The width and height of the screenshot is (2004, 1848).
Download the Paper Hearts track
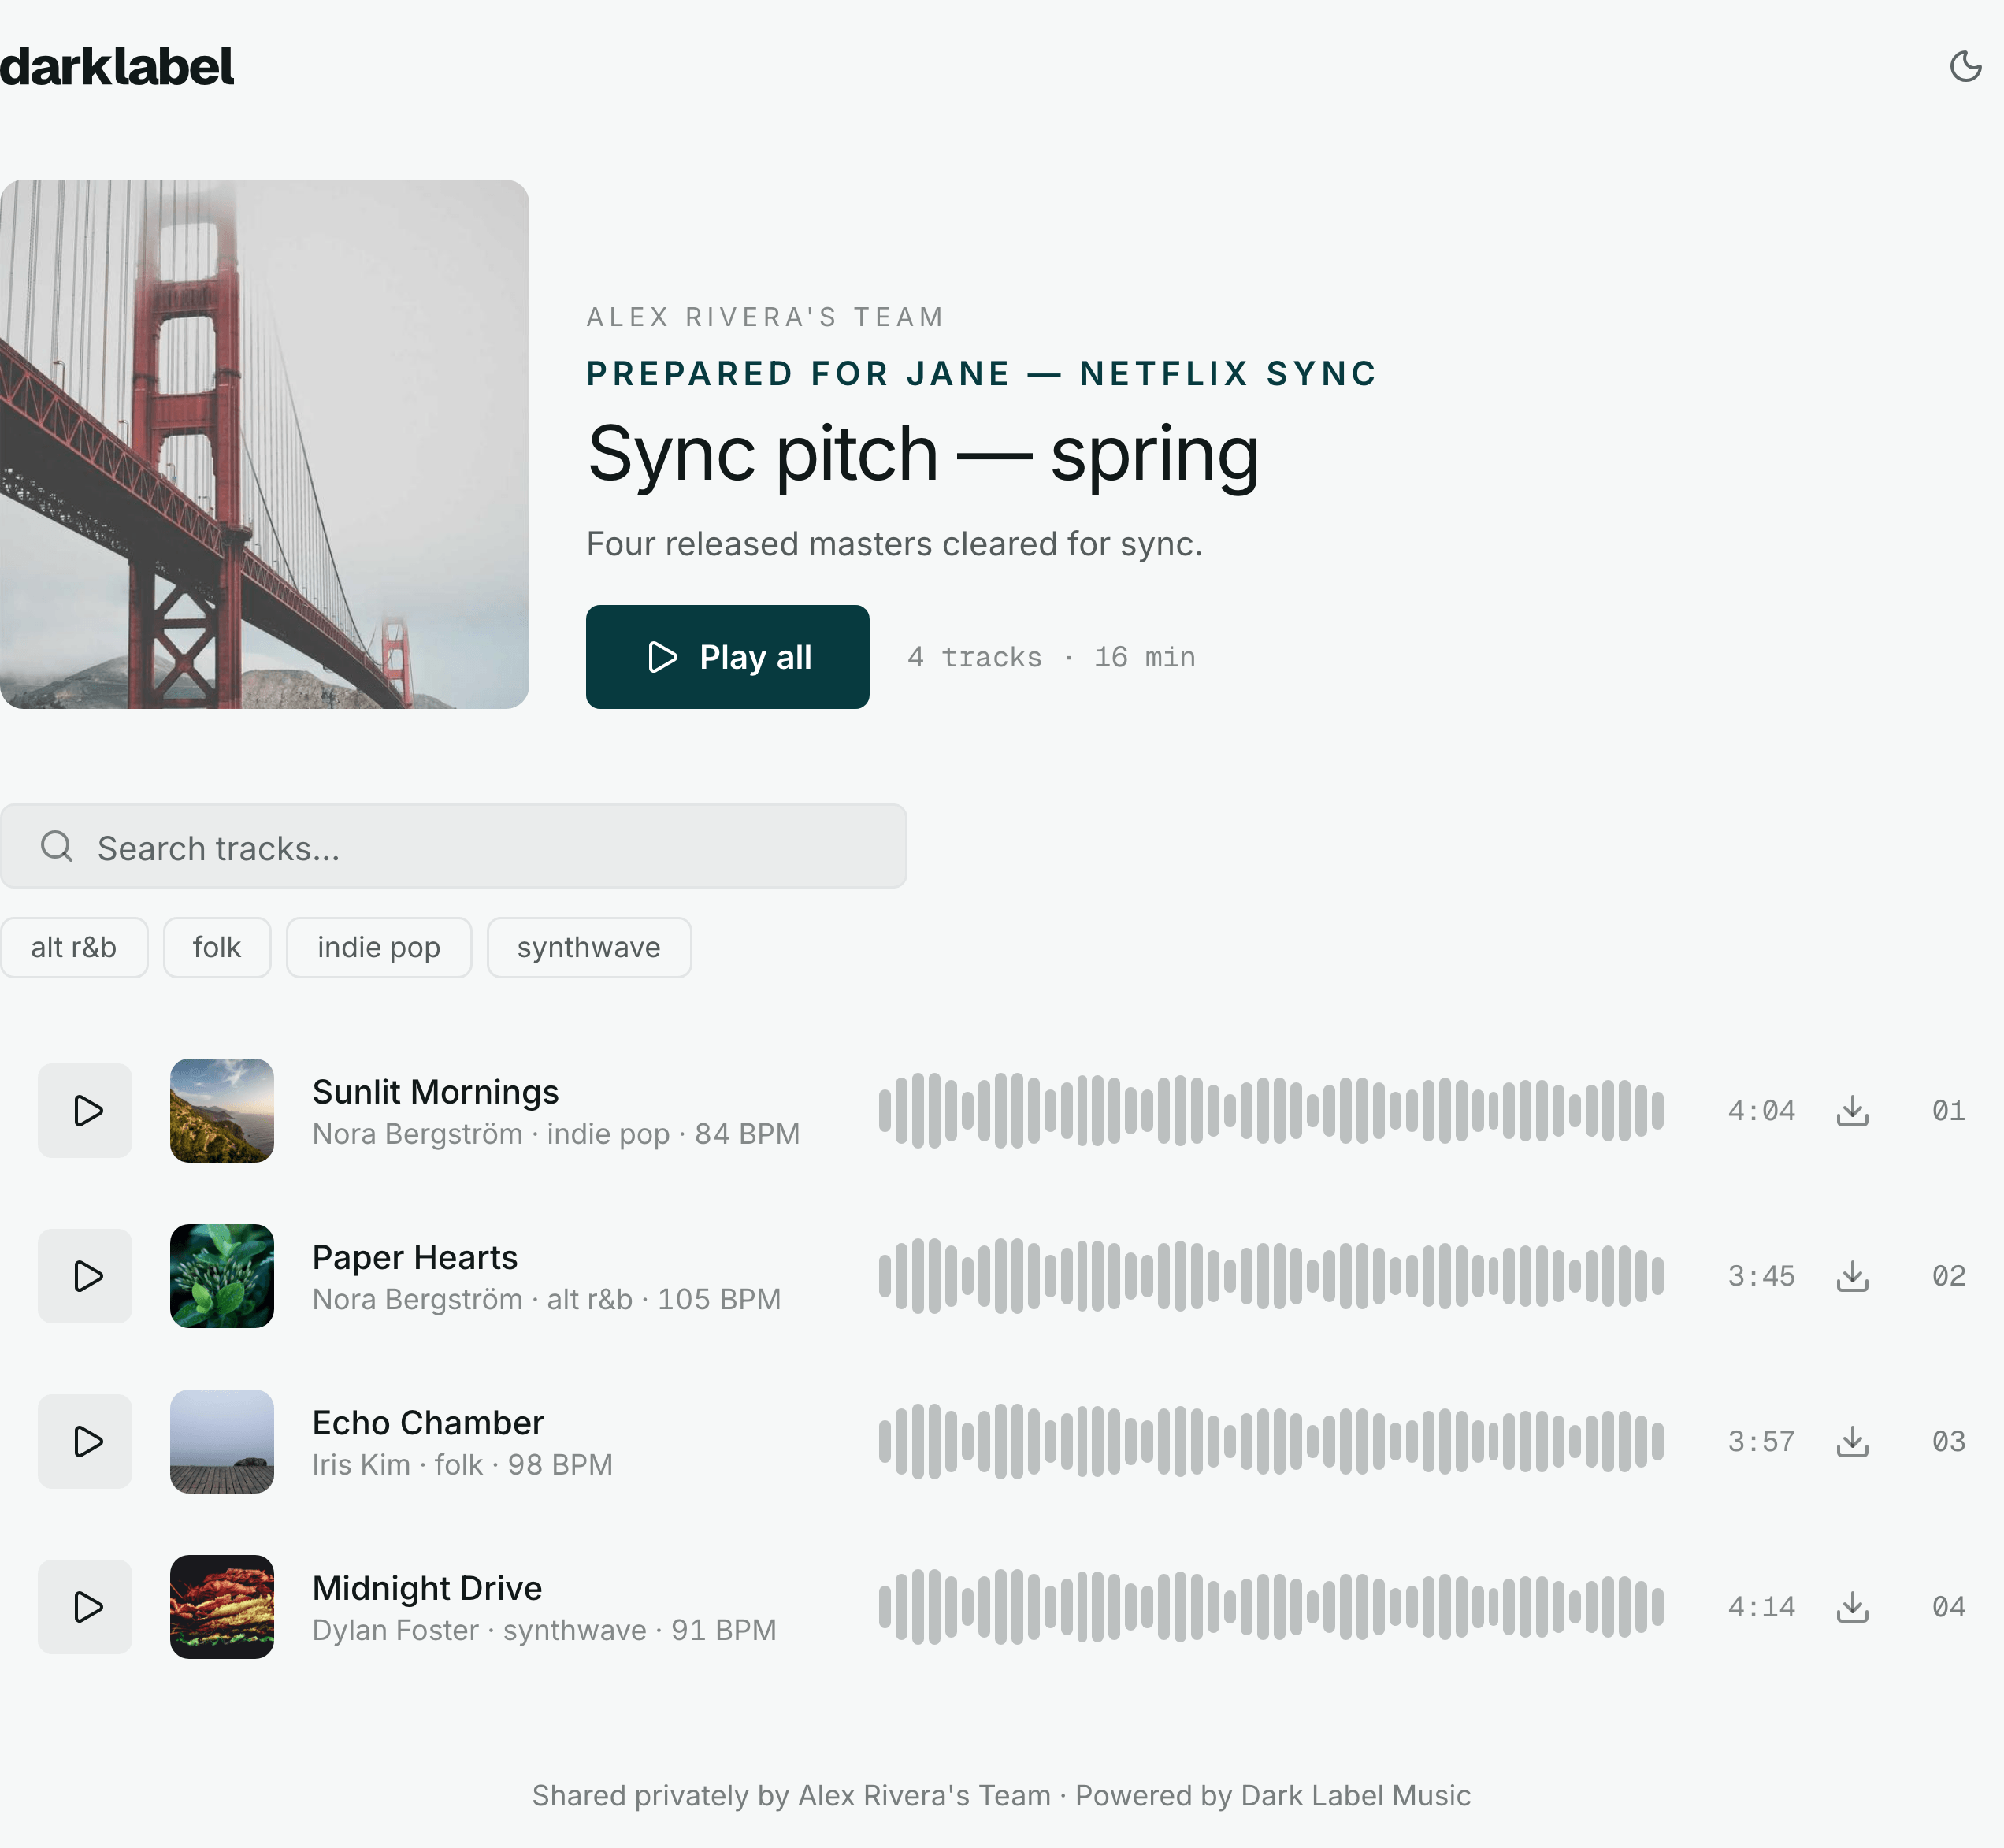coord(1853,1276)
